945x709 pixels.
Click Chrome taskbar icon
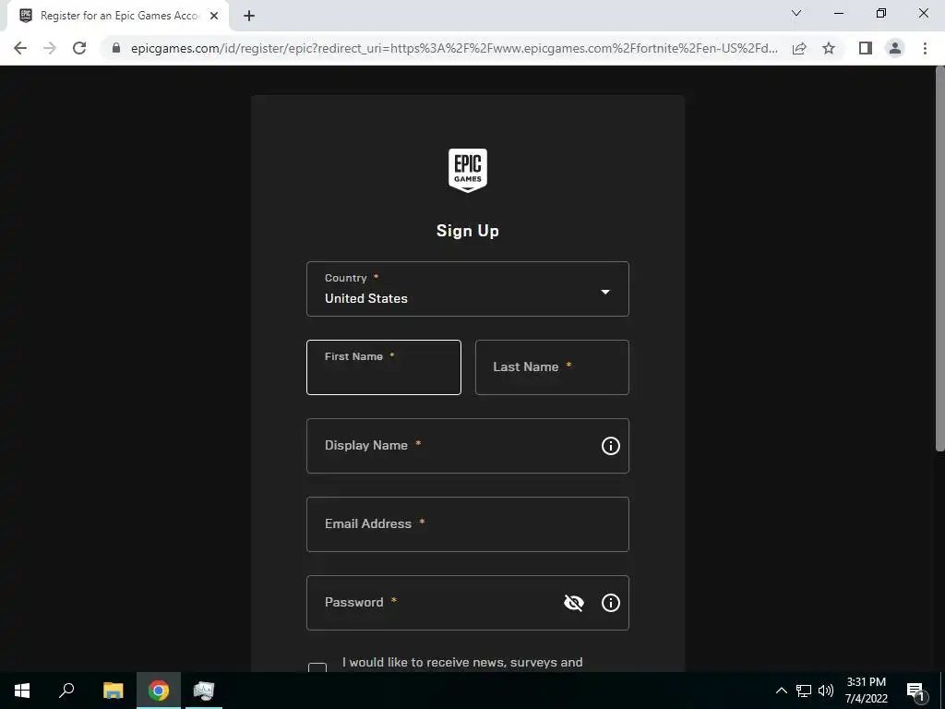[159, 691]
